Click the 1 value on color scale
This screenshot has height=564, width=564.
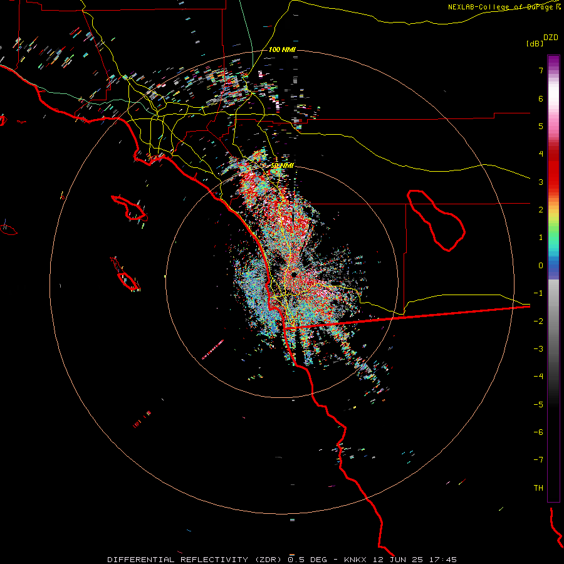click(x=541, y=238)
